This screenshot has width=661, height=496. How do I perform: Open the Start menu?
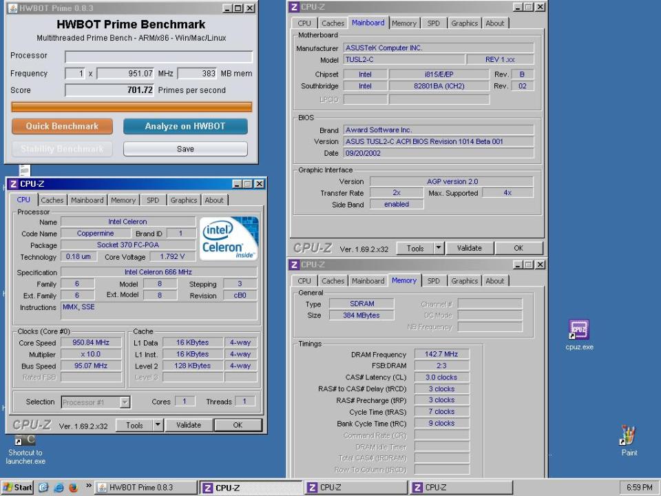[17, 487]
